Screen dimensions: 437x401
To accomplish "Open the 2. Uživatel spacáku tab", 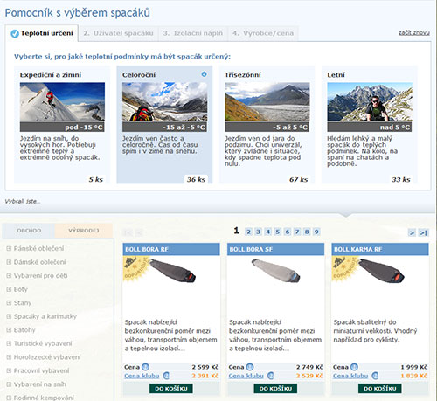I will click(118, 33).
